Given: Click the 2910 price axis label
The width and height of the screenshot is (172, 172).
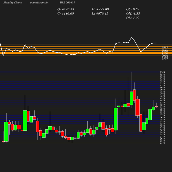Looking at the screenshot, I should (162, 132).
